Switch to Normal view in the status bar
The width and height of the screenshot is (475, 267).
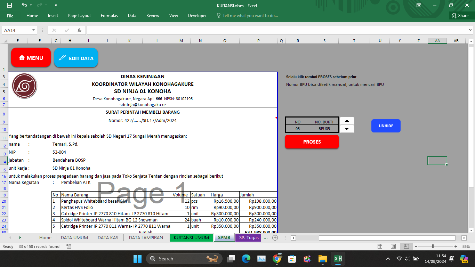pyautogui.click(x=380, y=246)
